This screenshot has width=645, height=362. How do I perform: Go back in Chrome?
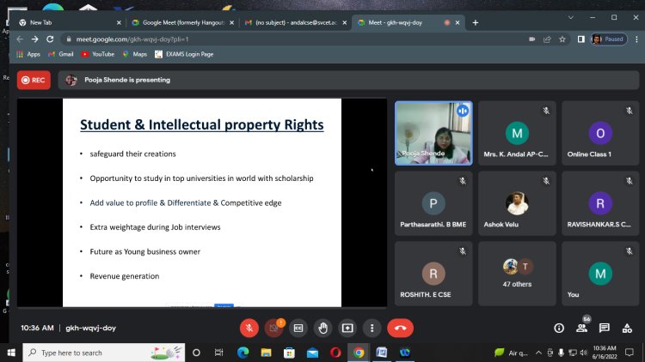[20, 39]
